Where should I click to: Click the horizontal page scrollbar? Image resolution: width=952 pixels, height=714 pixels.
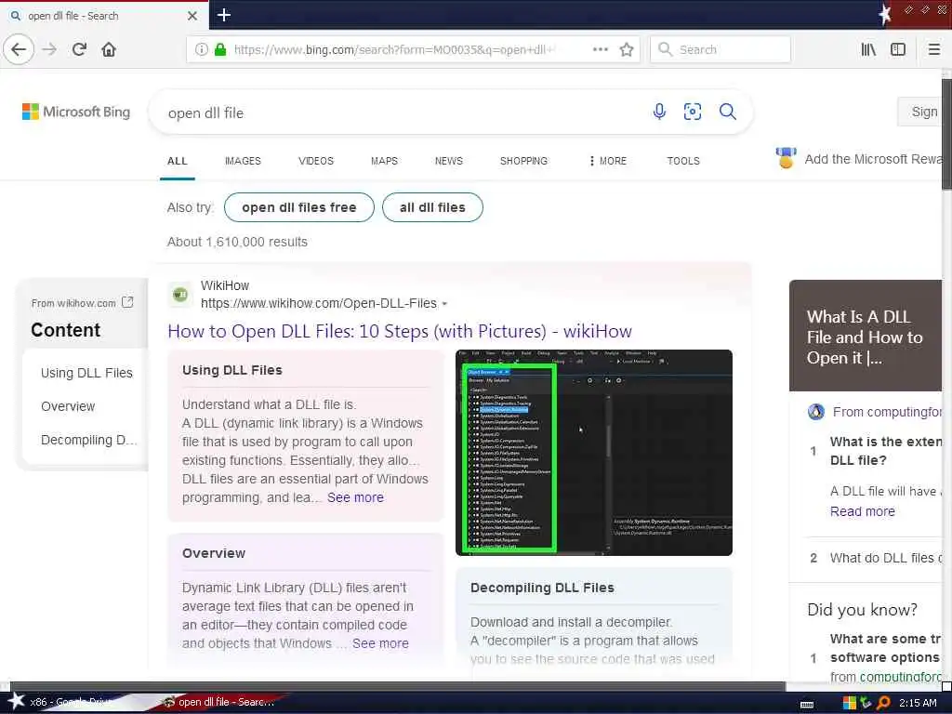[398, 687]
